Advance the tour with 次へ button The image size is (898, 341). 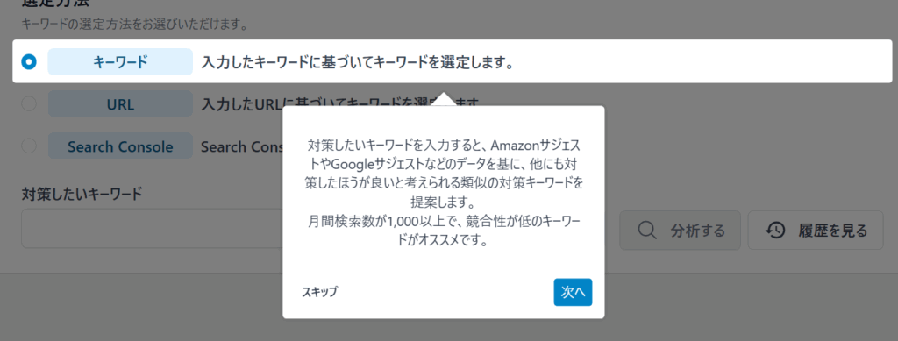tap(573, 293)
